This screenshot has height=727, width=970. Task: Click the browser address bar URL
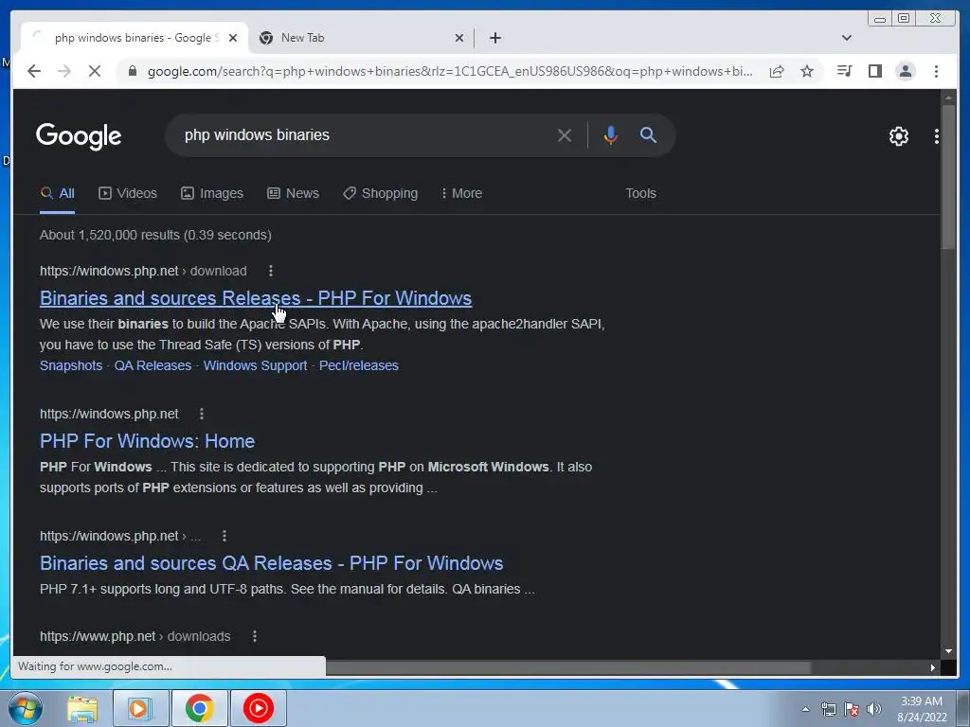450,71
